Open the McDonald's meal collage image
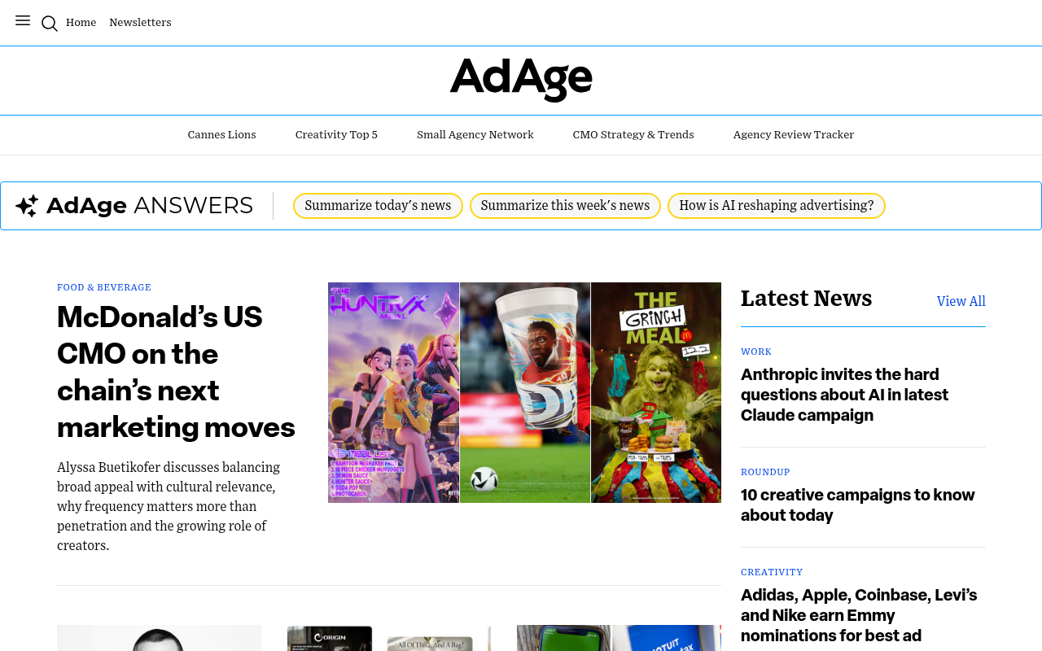The height and width of the screenshot is (651, 1042). (x=524, y=392)
